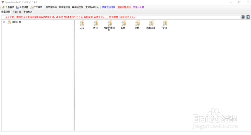Click the collapse panel arrow icon
Viewport: 251px width, 135px height.
(x=248, y=17)
